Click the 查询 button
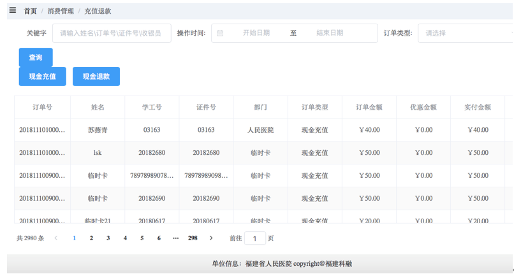The image size is (514, 274). pos(36,57)
